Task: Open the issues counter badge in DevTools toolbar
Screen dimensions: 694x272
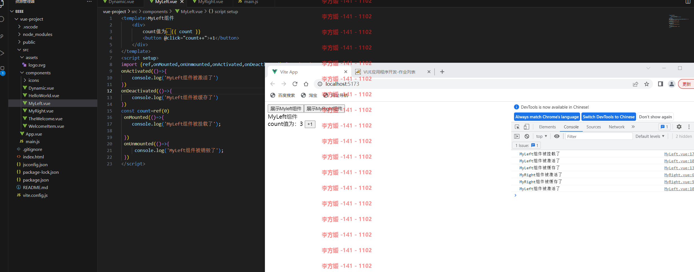Action: click(x=664, y=127)
